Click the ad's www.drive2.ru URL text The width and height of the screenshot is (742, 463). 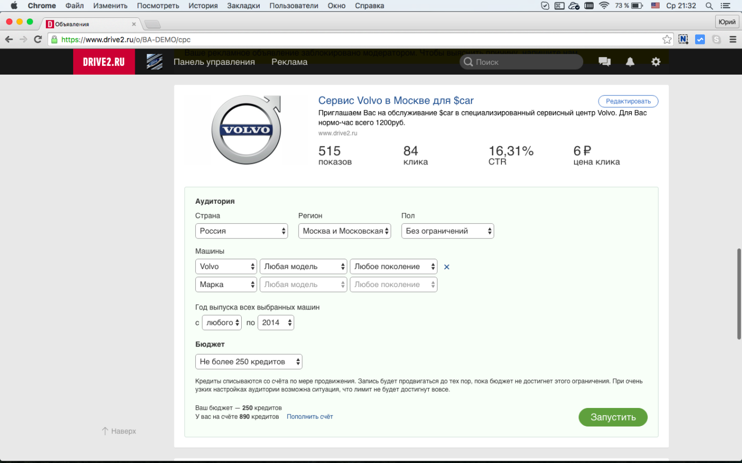click(x=338, y=133)
